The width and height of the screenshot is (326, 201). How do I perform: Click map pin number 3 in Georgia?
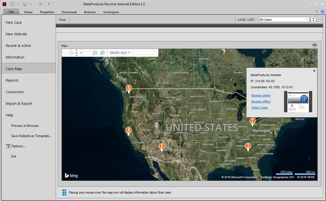pyautogui.click(x=248, y=146)
